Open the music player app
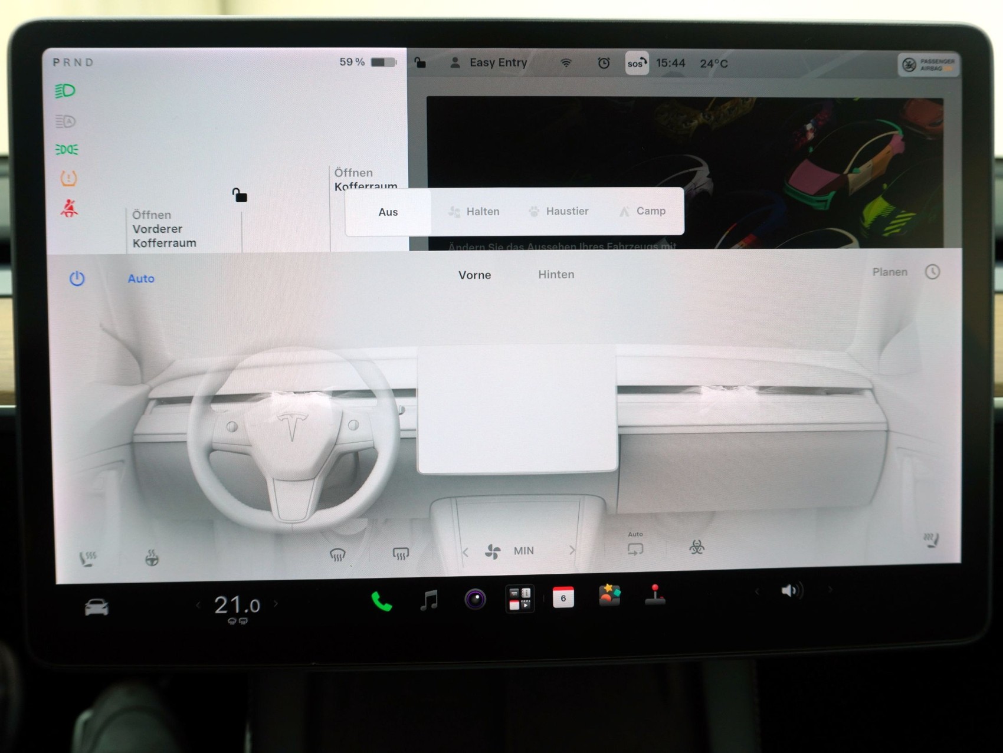 click(429, 600)
